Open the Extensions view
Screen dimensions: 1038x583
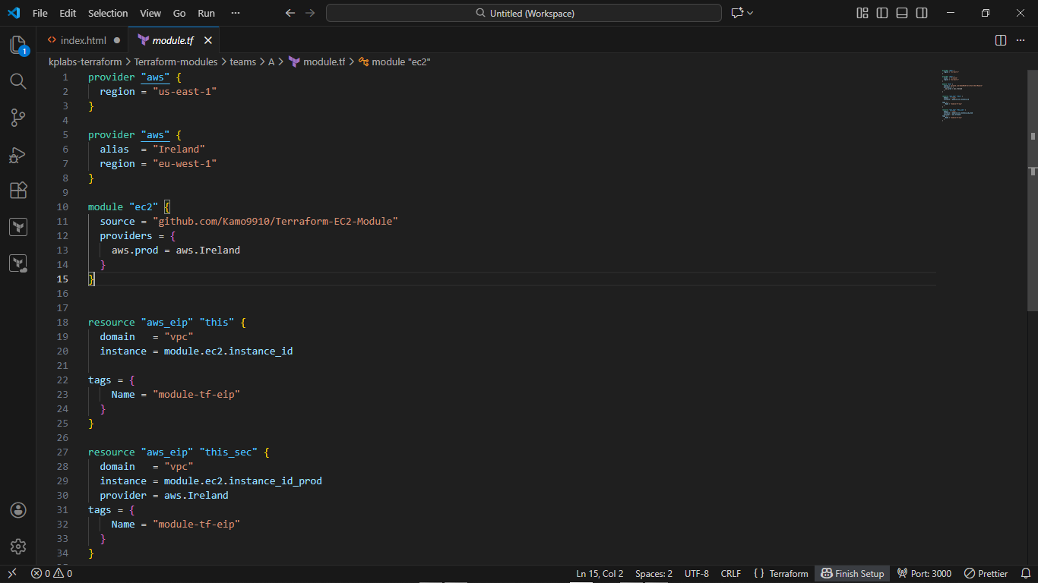click(18, 191)
